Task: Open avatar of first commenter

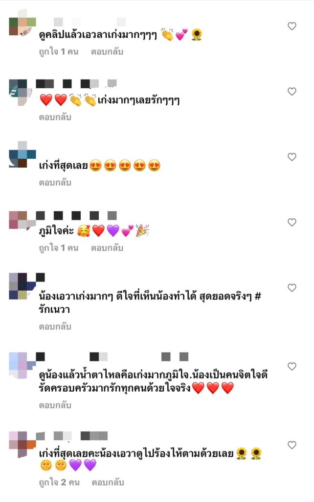Action: 22,23
